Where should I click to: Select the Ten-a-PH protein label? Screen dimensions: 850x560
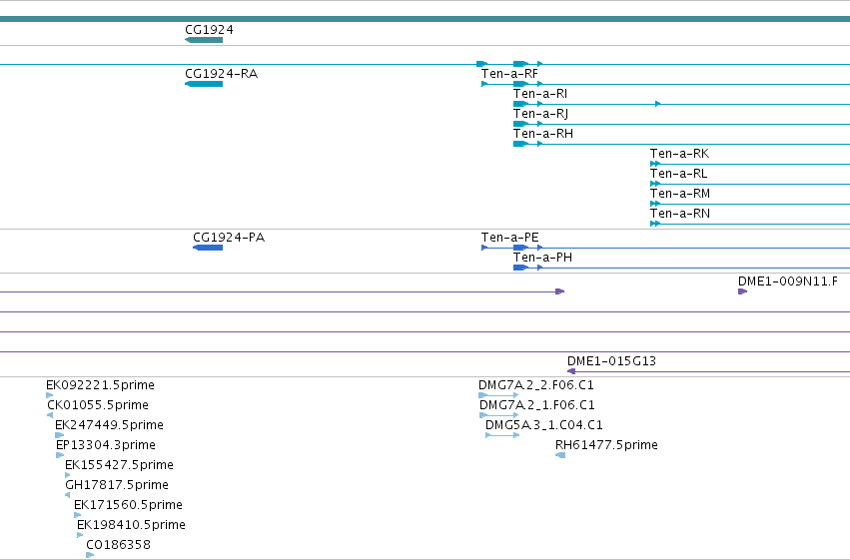tap(542, 258)
